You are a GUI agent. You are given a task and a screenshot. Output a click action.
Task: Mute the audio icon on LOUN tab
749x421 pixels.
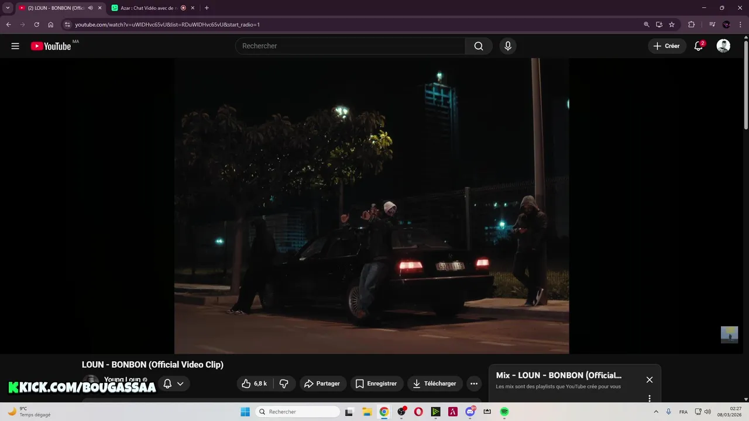pos(90,8)
